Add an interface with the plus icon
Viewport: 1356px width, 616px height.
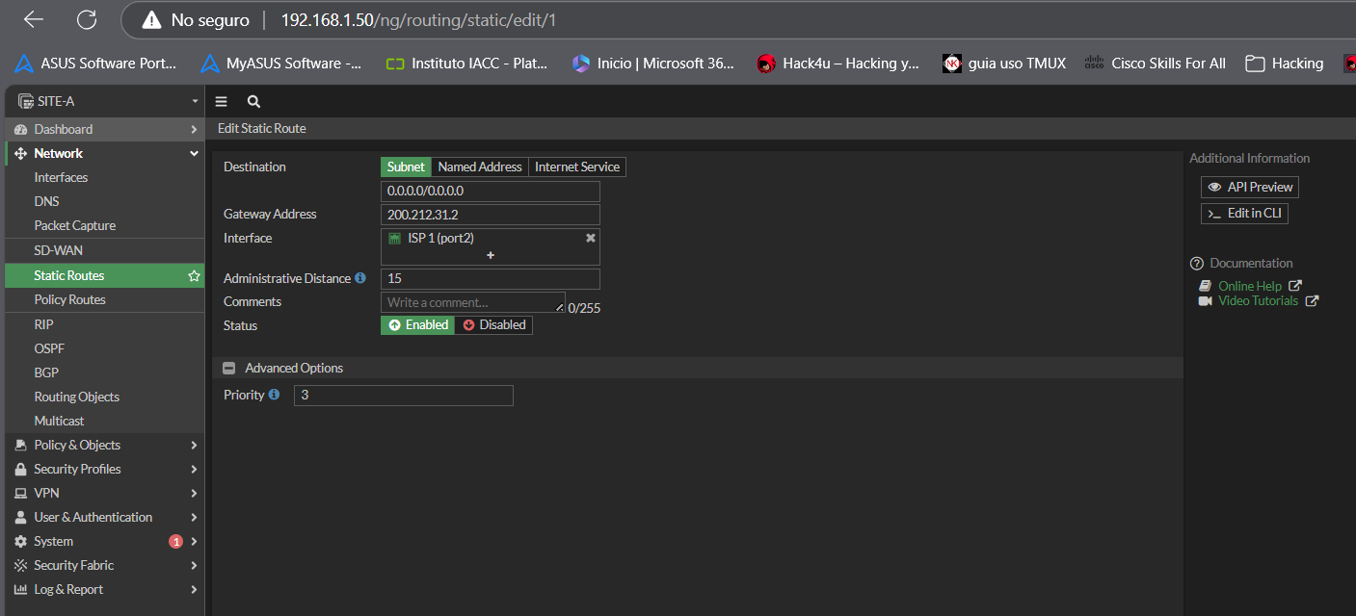pos(491,255)
